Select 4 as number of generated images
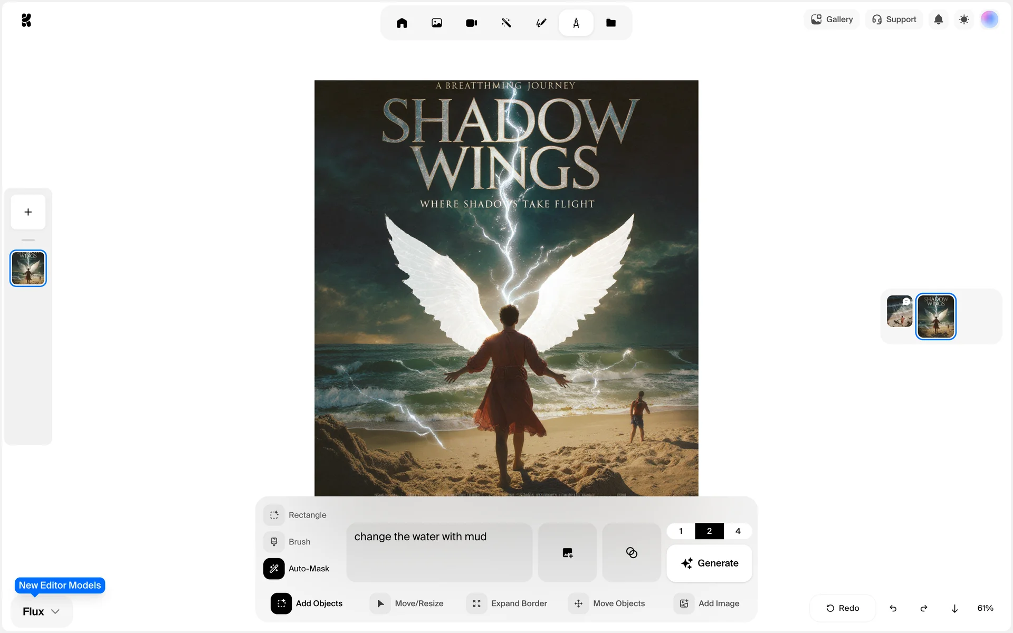Image resolution: width=1013 pixels, height=633 pixels. point(738,531)
